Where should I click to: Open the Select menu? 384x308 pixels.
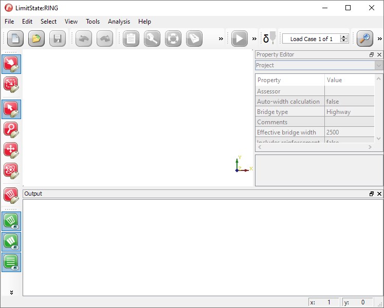coord(48,22)
